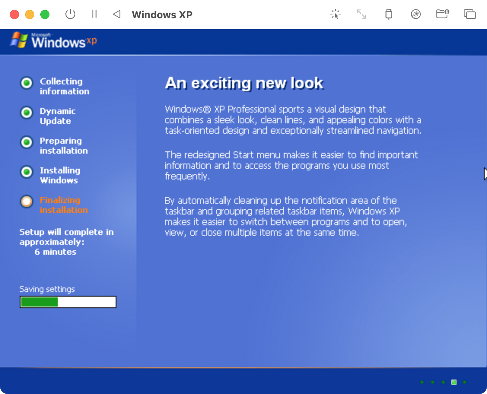Image resolution: width=487 pixels, height=394 pixels.
Task: Click the Windows XP flag logo
Action: [19, 40]
